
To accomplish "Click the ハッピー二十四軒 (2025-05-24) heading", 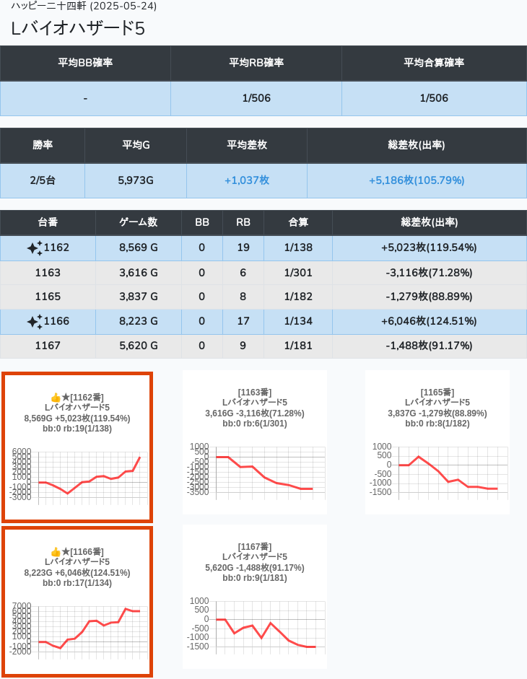I will [84, 6].
